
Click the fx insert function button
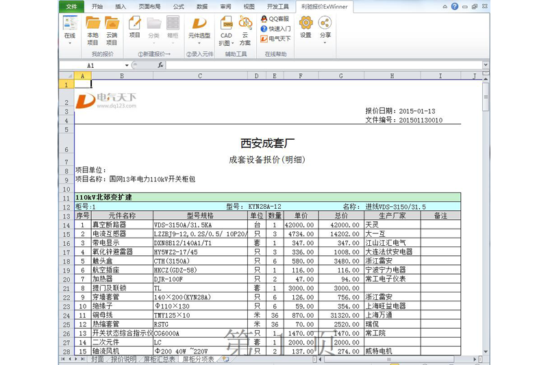point(160,65)
